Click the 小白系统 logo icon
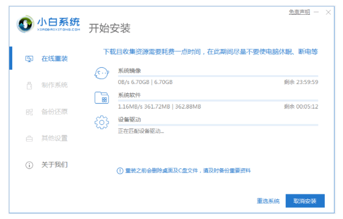Image resolution: width=343 pixels, height=219 pixels. tap(26, 24)
